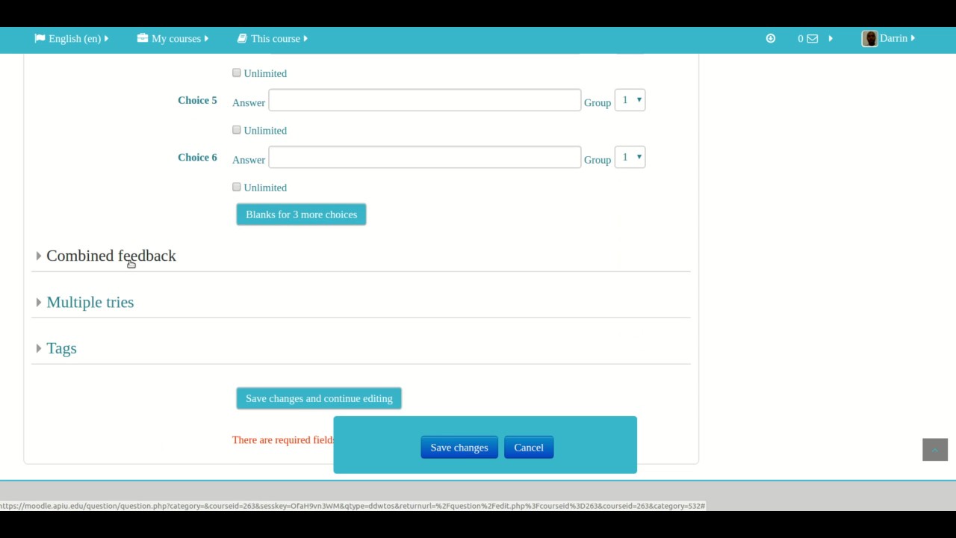Image resolution: width=956 pixels, height=538 pixels.
Task: Open the English (en) language menu
Action: (71, 39)
